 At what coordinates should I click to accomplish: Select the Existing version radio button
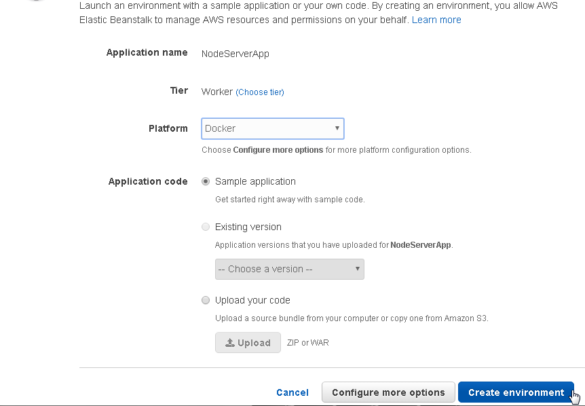pos(206,227)
